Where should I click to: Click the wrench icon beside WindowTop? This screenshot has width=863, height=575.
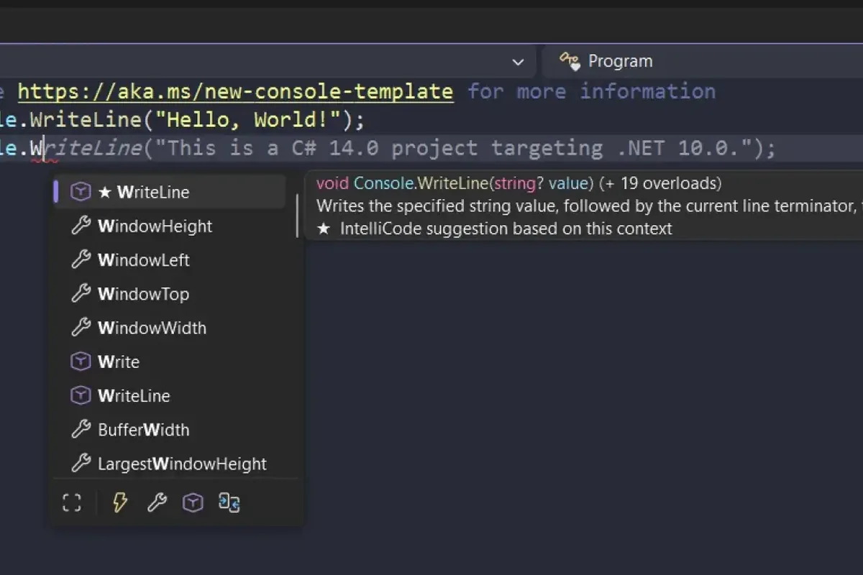tap(81, 293)
